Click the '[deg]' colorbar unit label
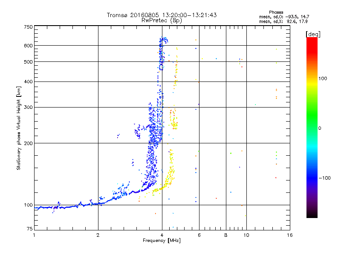This screenshot has height=256, width=341. (313, 34)
